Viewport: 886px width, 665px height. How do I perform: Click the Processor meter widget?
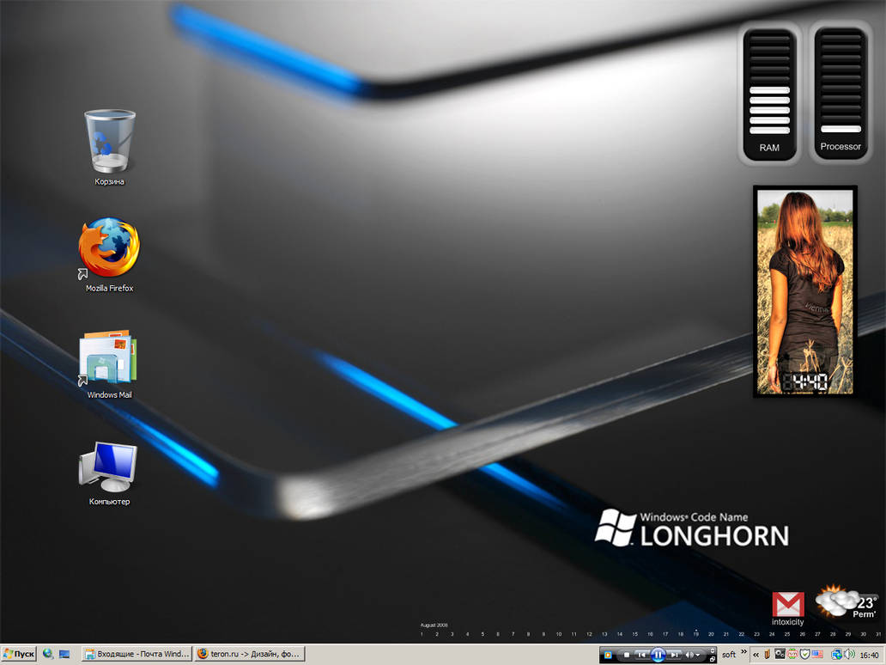840,92
